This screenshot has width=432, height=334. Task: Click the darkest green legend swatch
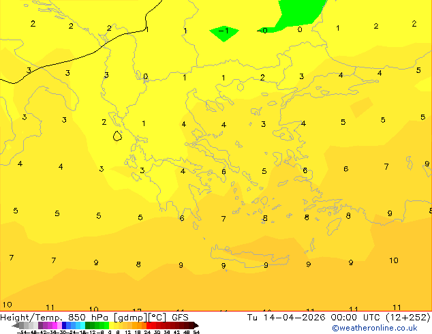pos(87,325)
